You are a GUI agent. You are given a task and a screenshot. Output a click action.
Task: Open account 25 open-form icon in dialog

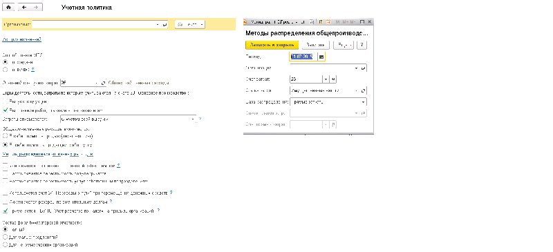point(333,79)
